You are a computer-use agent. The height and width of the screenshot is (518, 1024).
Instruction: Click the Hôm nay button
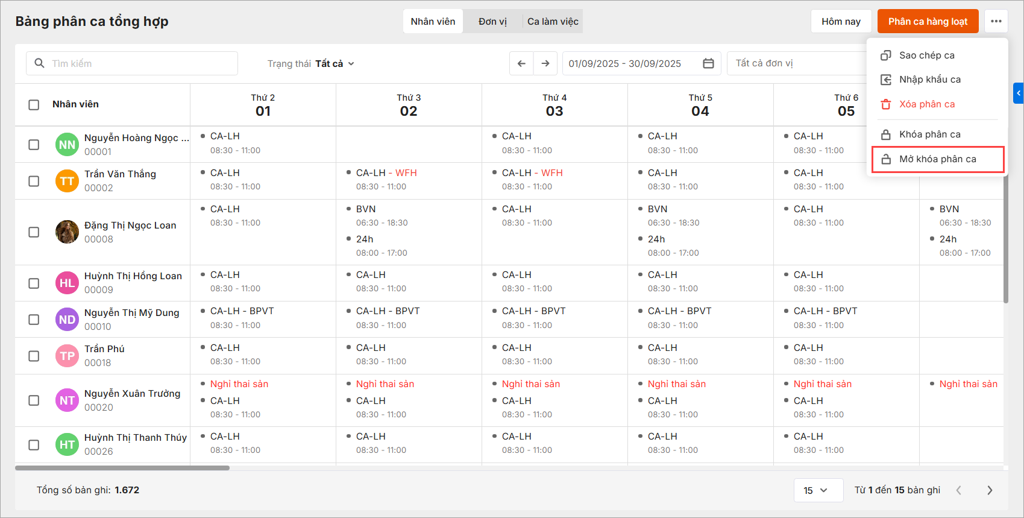pyautogui.click(x=841, y=22)
